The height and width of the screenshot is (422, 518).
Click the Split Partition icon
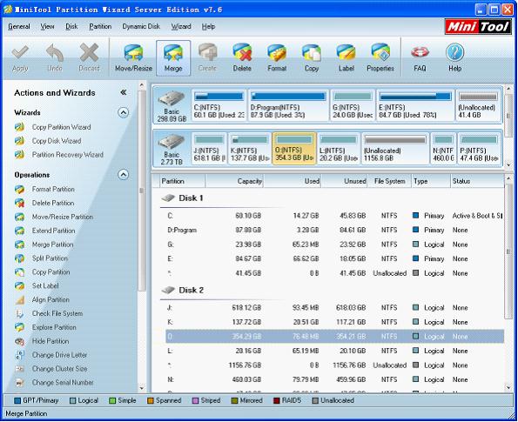[x=20, y=258]
